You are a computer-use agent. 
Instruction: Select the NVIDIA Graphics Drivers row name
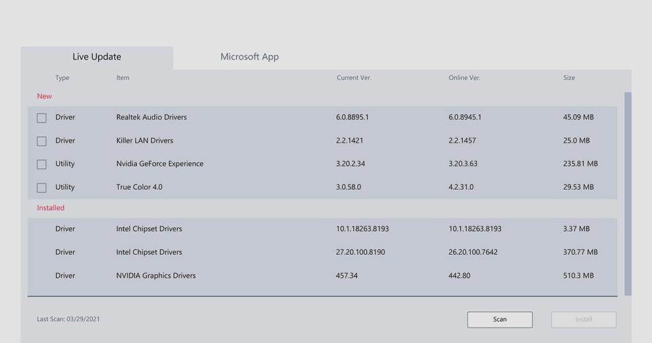pyautogui.click(x=156, y=276)
